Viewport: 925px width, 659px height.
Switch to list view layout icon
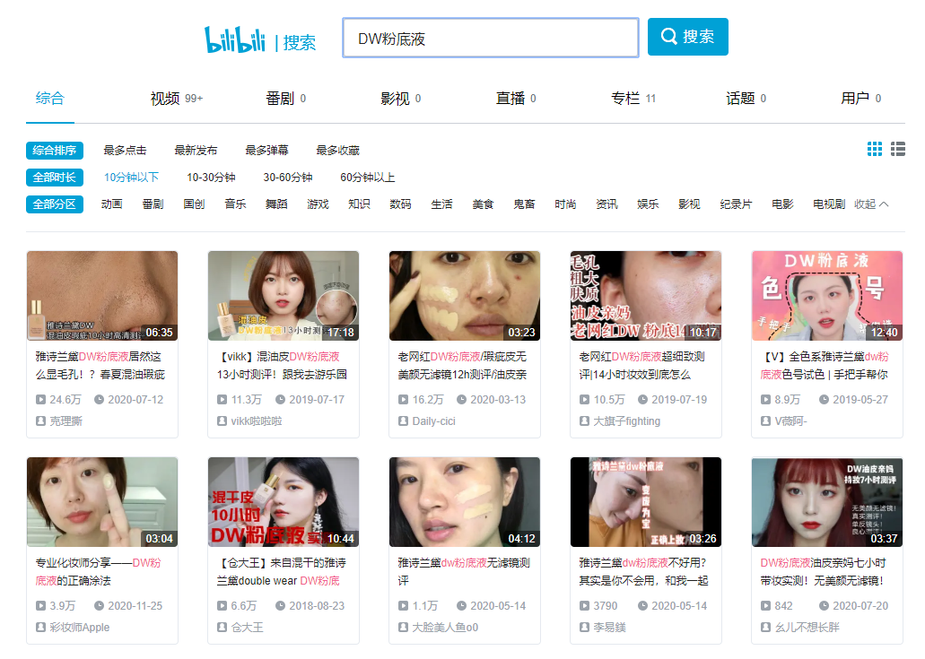[898, 149]
